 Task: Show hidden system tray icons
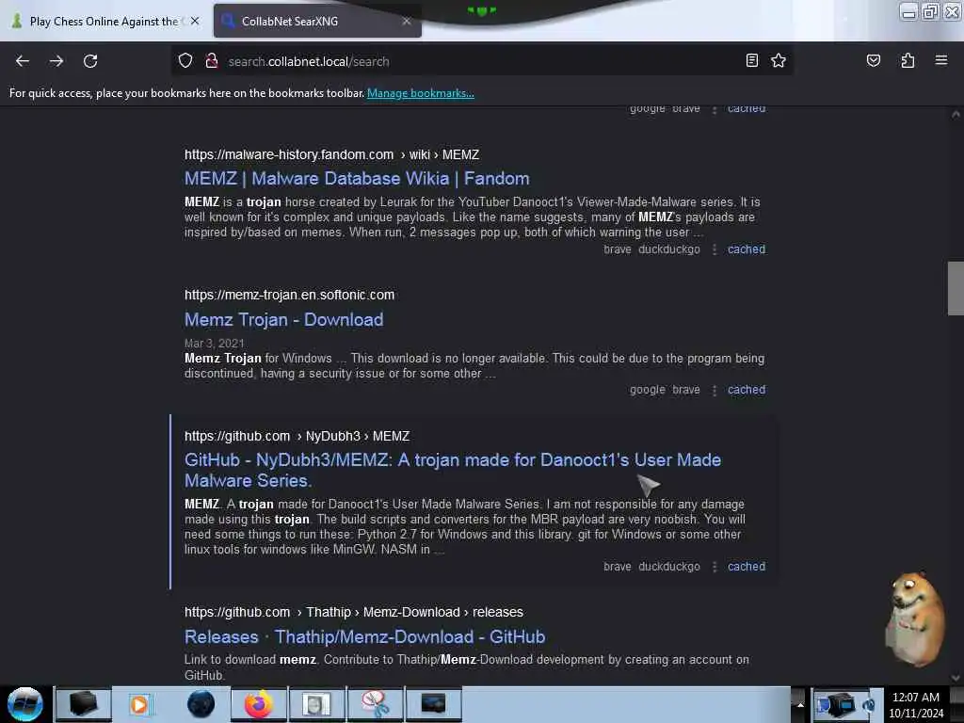(x=800, y=704)
